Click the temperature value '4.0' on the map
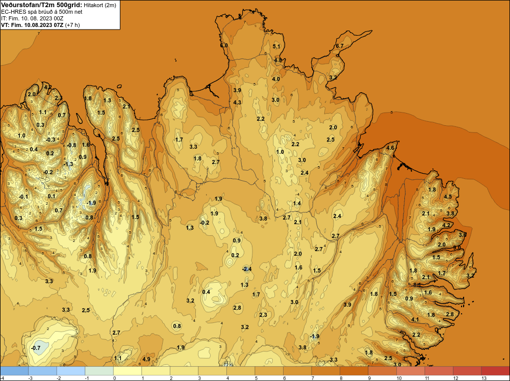The image size is (510, 381). point(276,79)
